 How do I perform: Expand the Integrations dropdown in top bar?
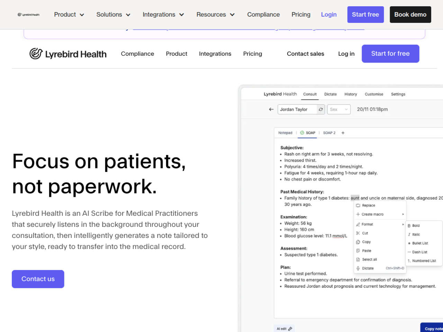pyautogui.click(x=163, y=15)
